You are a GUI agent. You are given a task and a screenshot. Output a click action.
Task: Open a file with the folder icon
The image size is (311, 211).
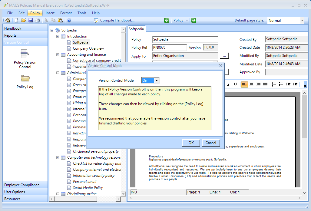(24, 20)
